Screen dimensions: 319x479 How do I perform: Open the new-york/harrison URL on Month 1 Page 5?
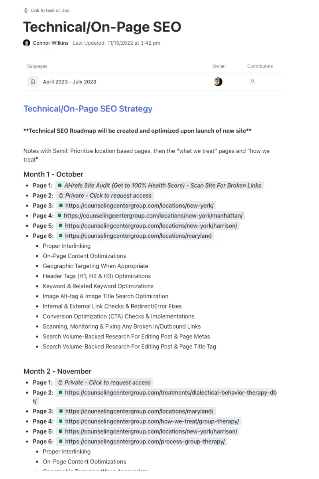pos(151,225)
